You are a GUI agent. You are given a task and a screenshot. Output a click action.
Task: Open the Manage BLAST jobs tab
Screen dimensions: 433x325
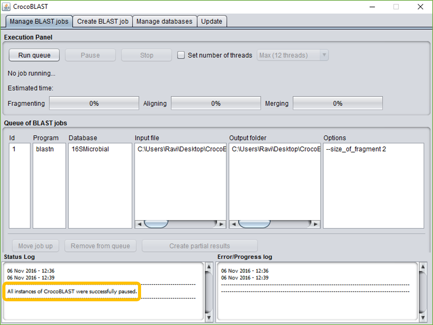[x=39, y=21]
